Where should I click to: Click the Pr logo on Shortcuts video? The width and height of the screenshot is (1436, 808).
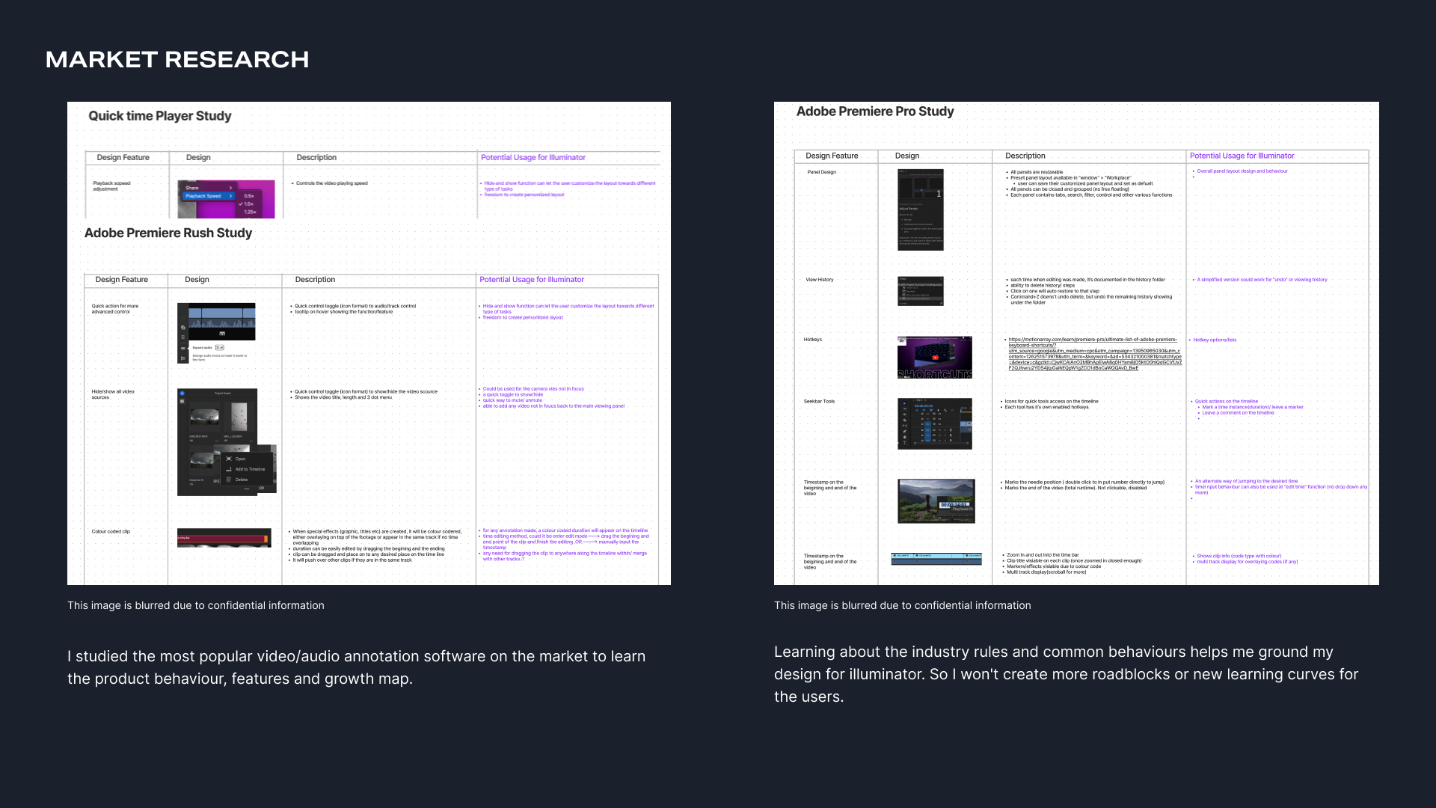(902, 341)
